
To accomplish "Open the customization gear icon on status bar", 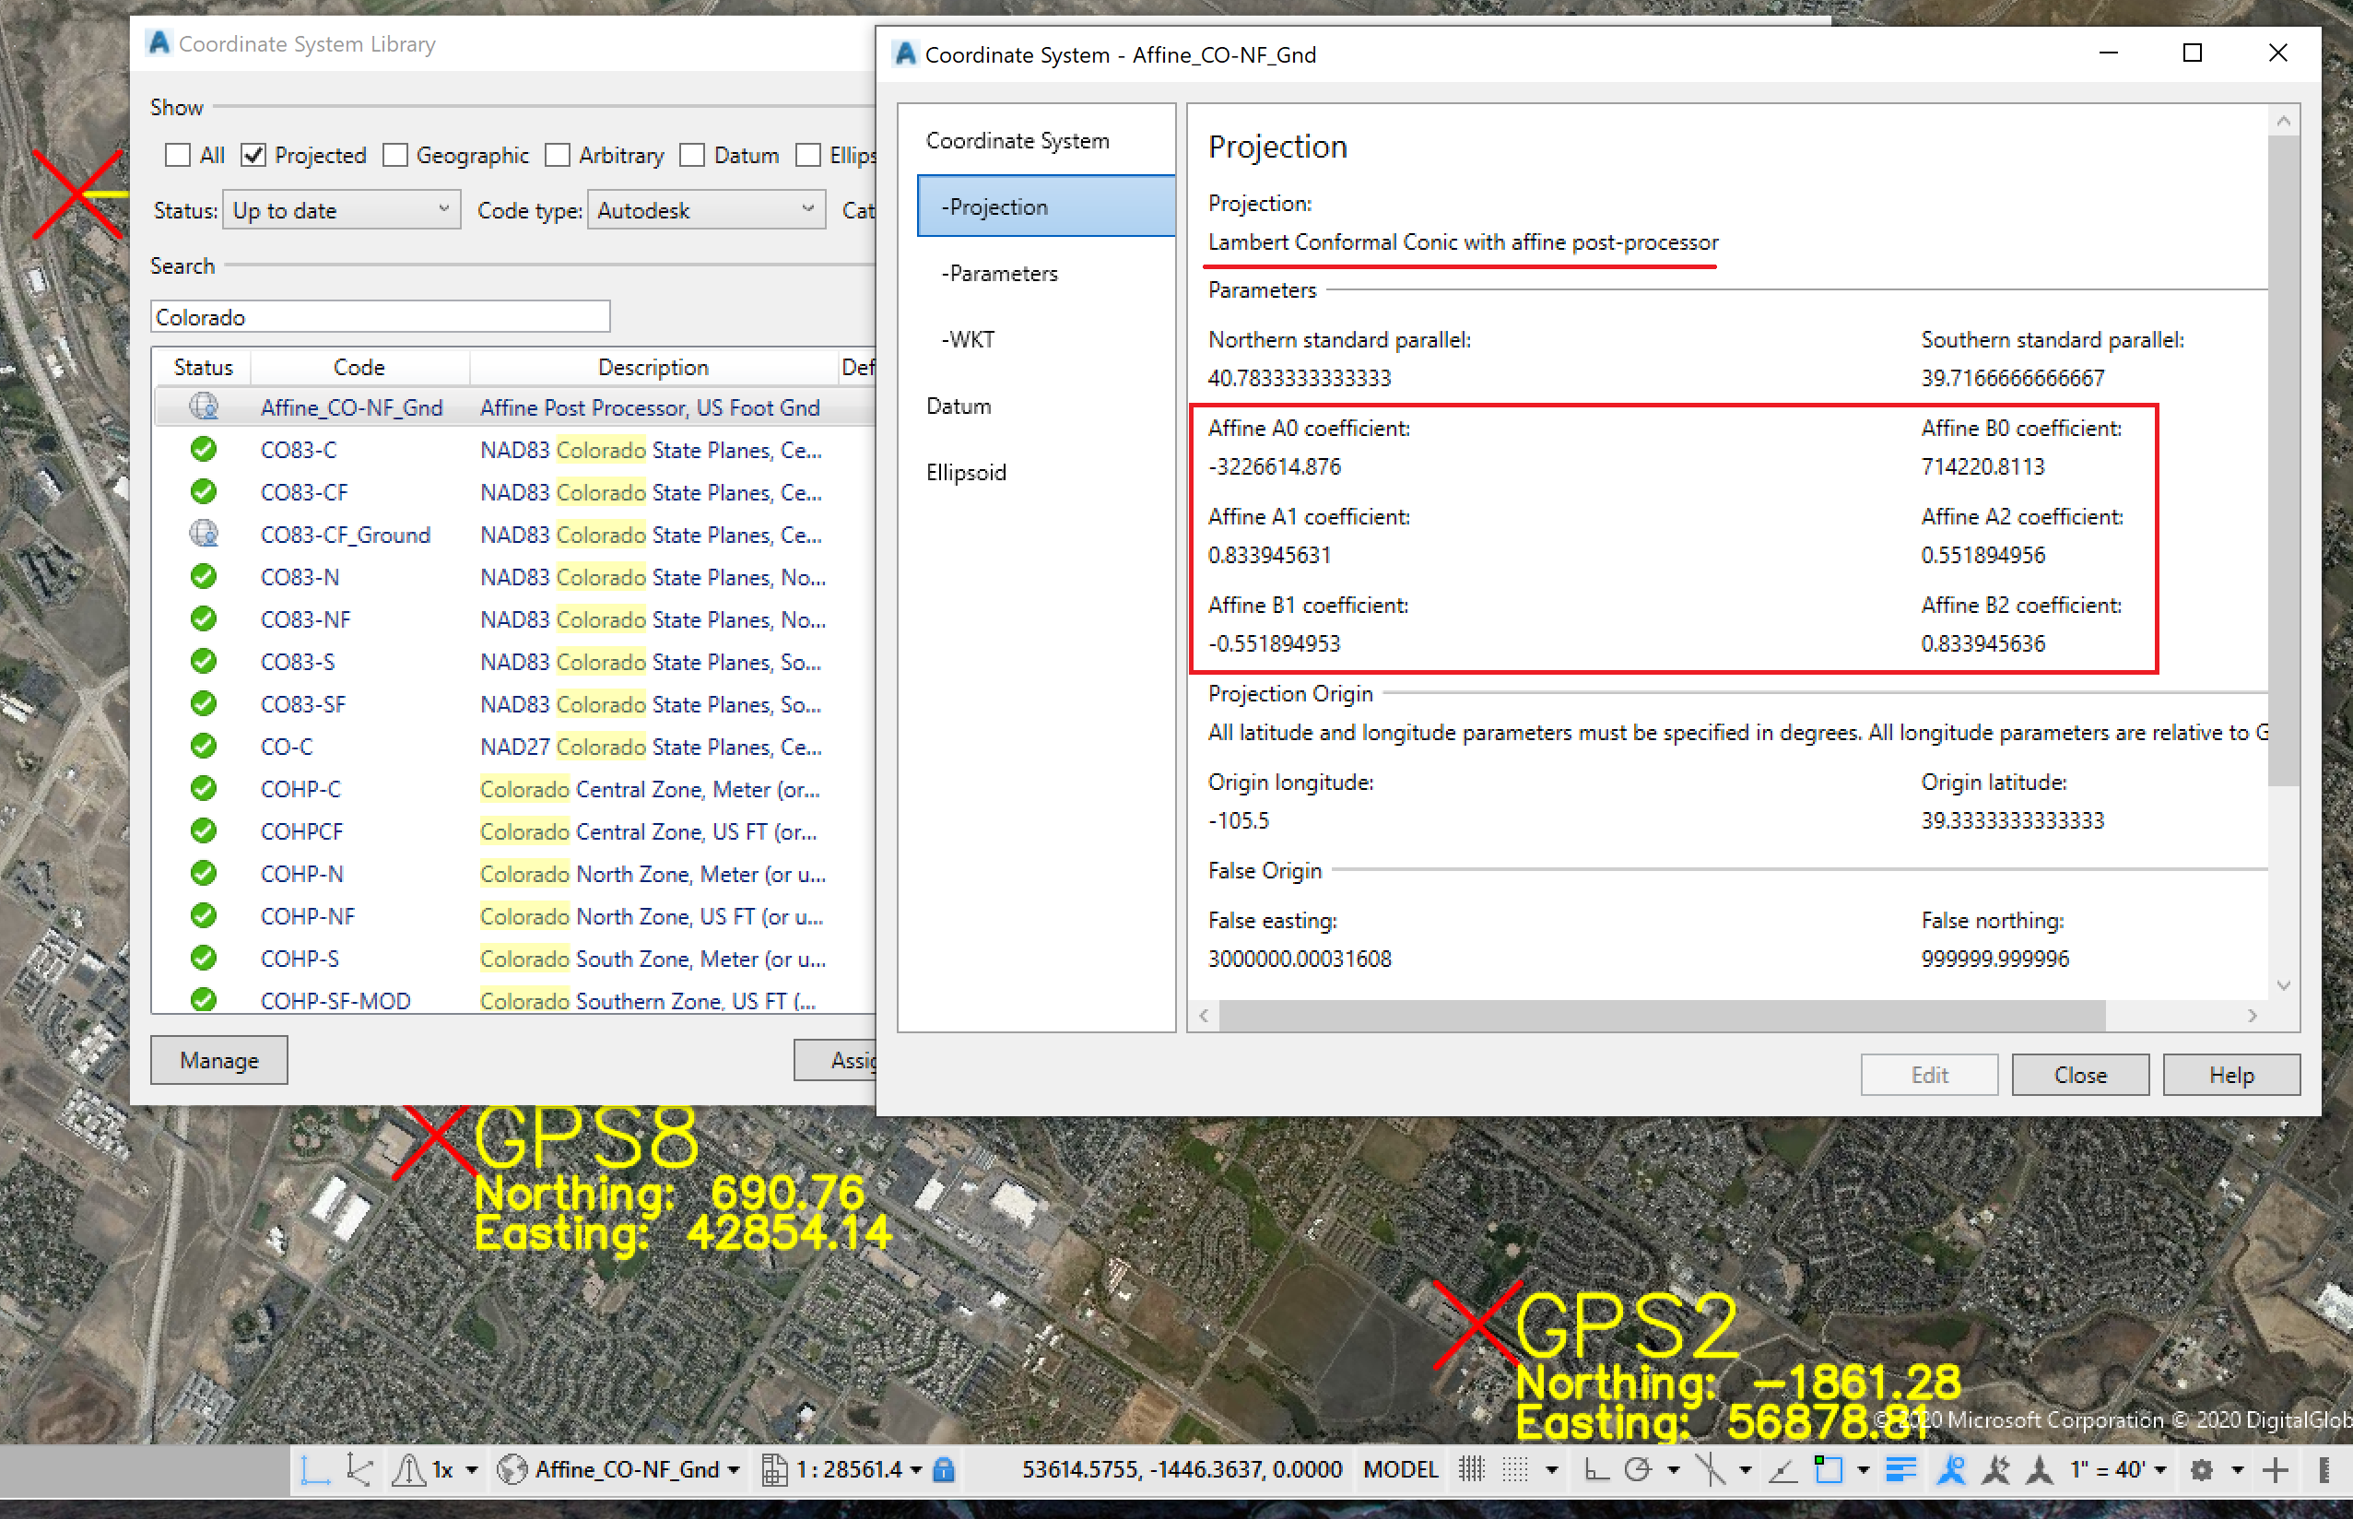I will 2206,1469.
